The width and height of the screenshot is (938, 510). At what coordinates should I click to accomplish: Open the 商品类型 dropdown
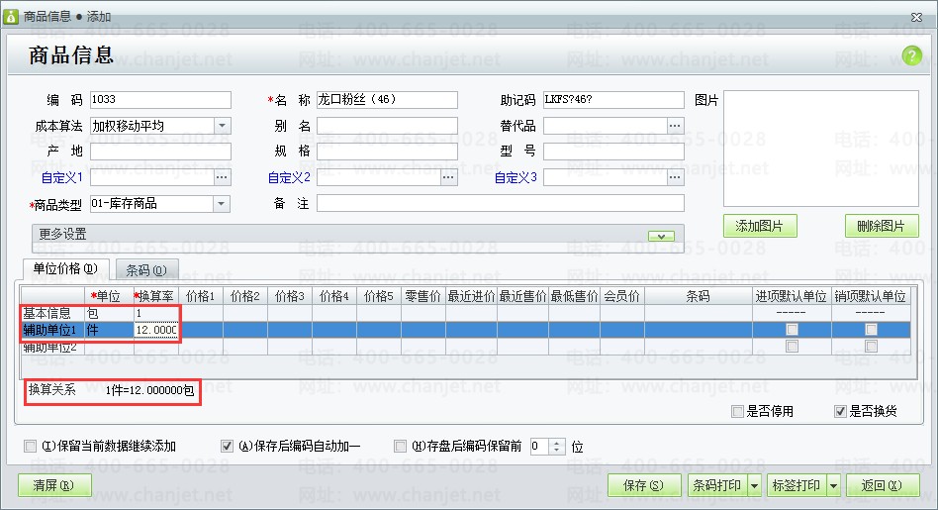point(222,204)
